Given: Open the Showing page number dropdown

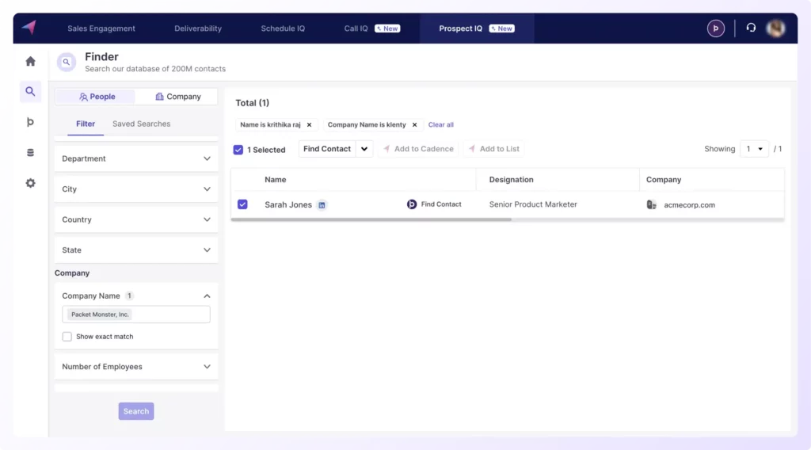Looking at the screenshot, I should (x=754, y=149).
